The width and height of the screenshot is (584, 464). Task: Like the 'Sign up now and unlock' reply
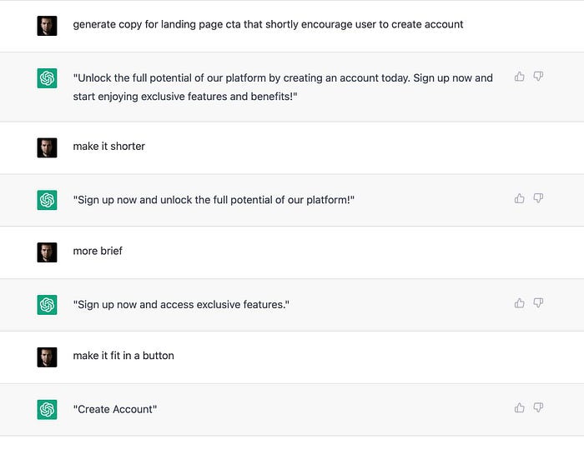(x=519, y=198)
